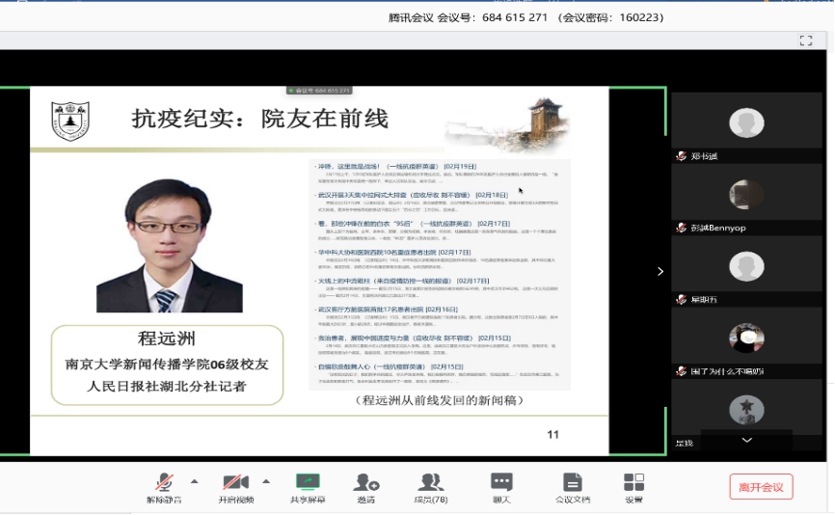This screenshot has height=515, width=835.
Task: Open meeting documents (会议文档)
Action: pos(572,486)
